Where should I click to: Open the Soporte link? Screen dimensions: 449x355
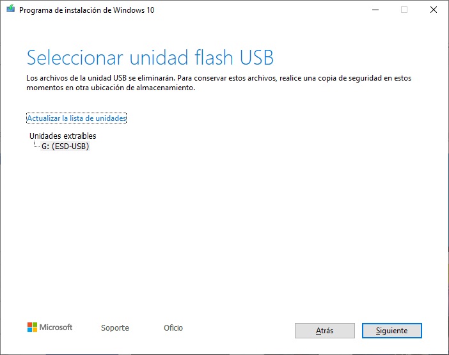(x=115, y=327)
